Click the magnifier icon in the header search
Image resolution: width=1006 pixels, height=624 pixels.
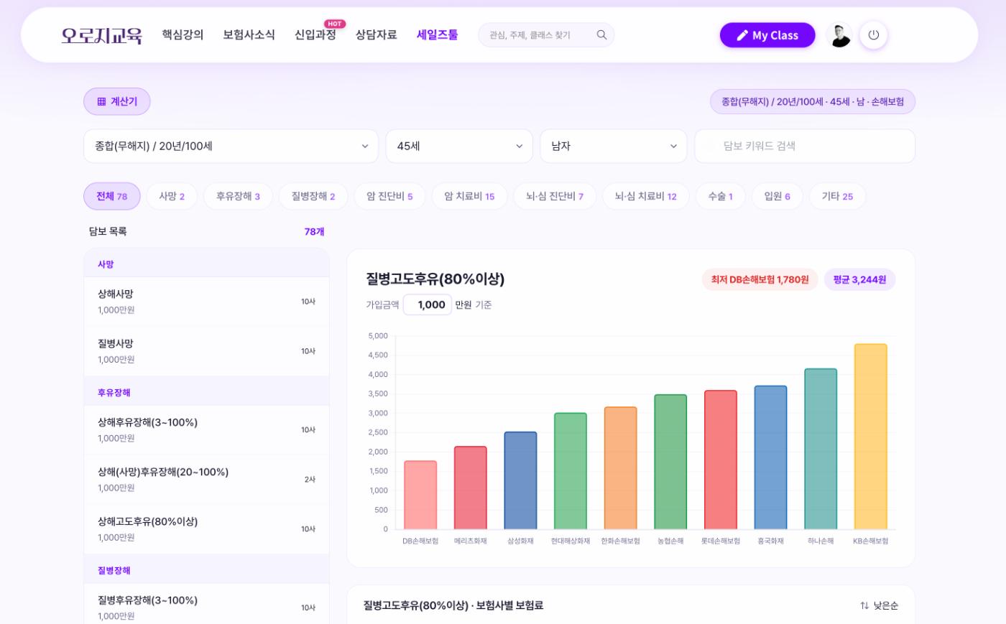601,34
